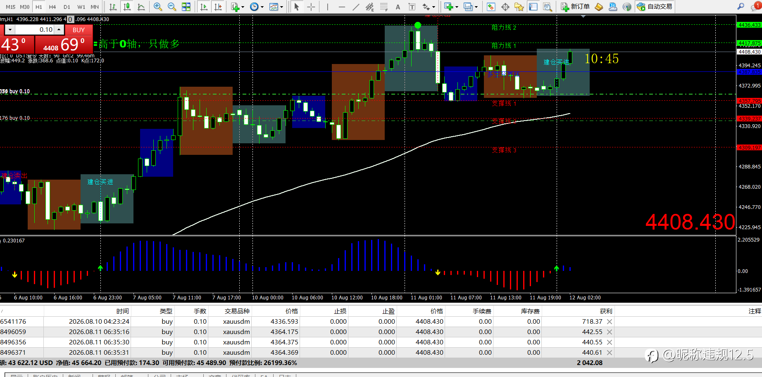Select the Fibonacci retracement tool
Screen dimensions: 762x377
tap(383, 7)
